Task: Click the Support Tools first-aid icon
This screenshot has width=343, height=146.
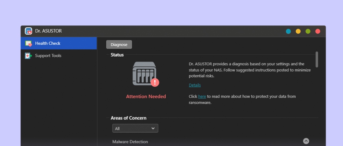Action: click(28, 56)
